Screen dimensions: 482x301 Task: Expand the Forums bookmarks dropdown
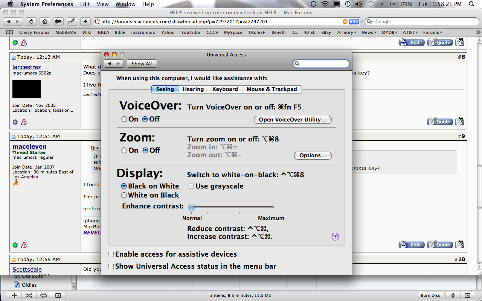point(433,32)
